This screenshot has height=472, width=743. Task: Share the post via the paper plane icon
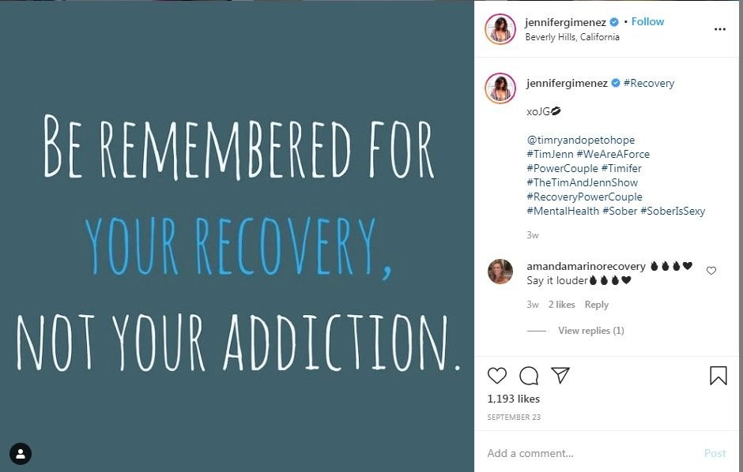pyautogui.click(x=560, y=375)
